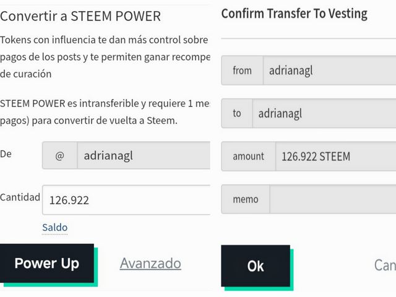This screenshot has height=297, width=396.
Task: Click the Convertir a STEEM POWER heading
Action: (80, 16)
